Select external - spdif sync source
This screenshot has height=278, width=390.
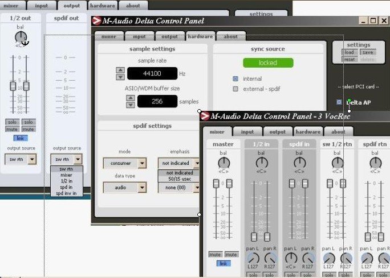click(x=235, y=89)
